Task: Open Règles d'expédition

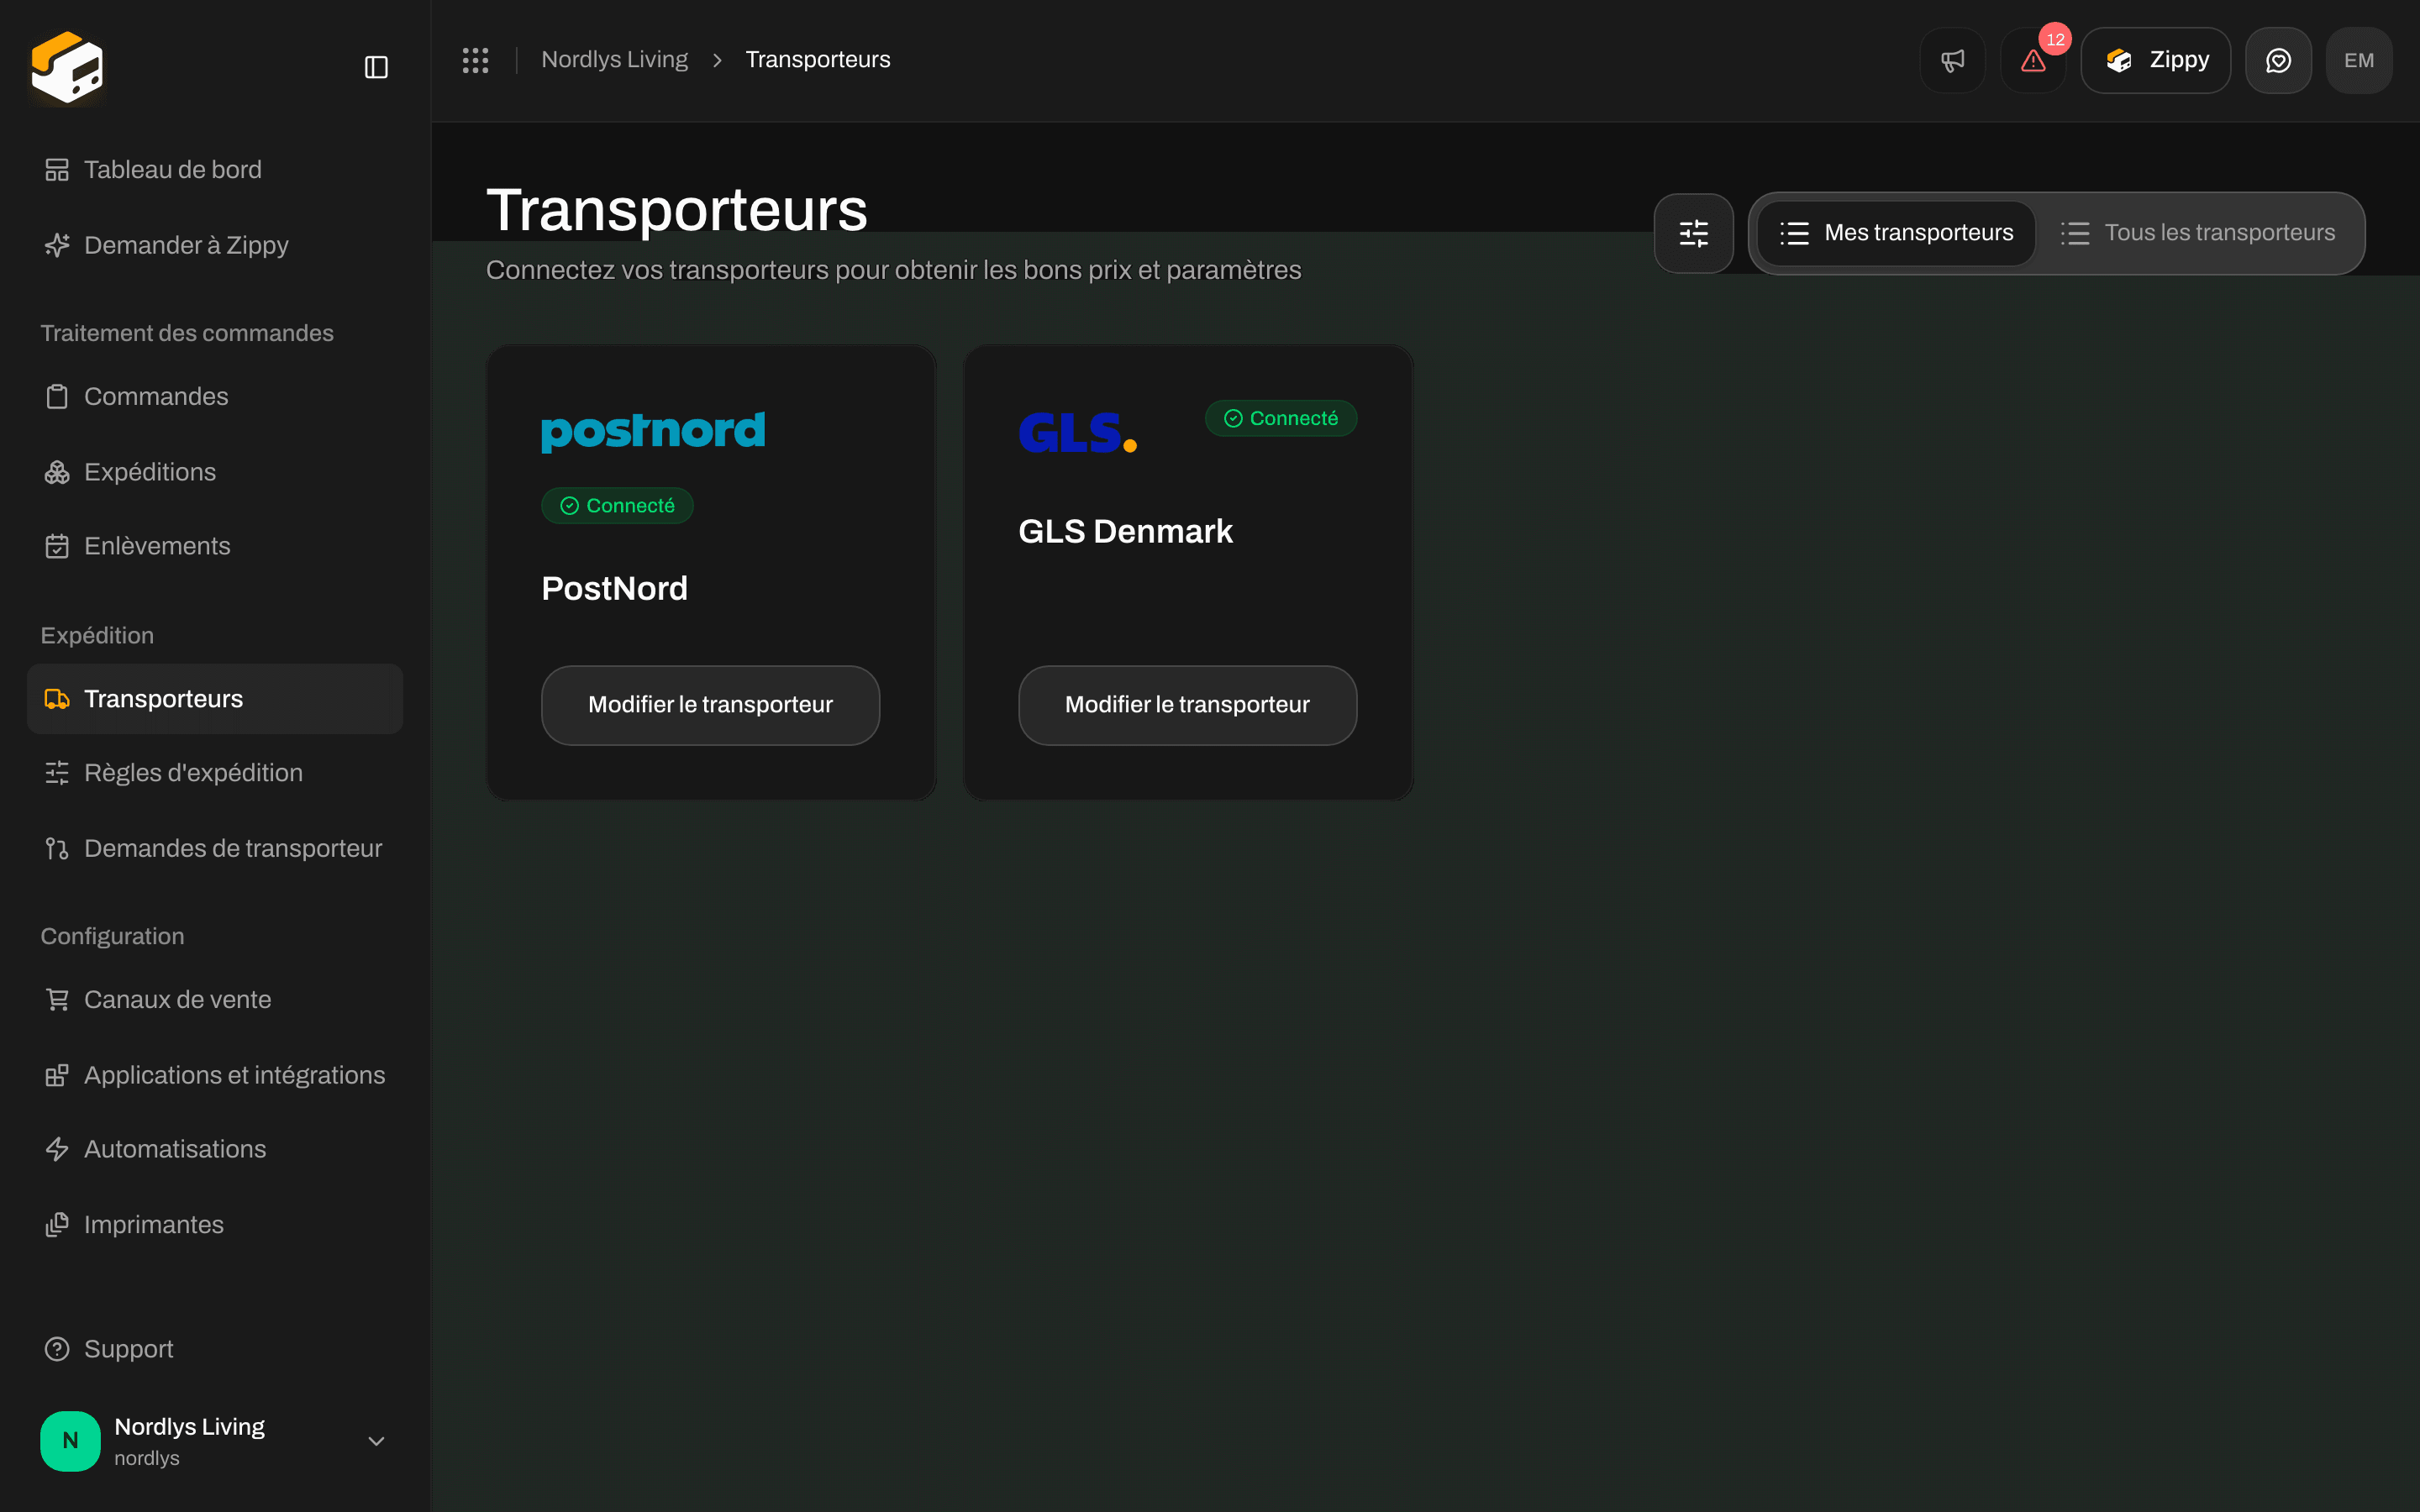Action: coord(215,773)
